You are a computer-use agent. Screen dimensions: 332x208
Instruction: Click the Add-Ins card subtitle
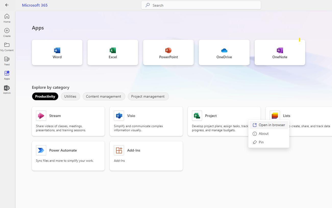(x=119, y=161)
